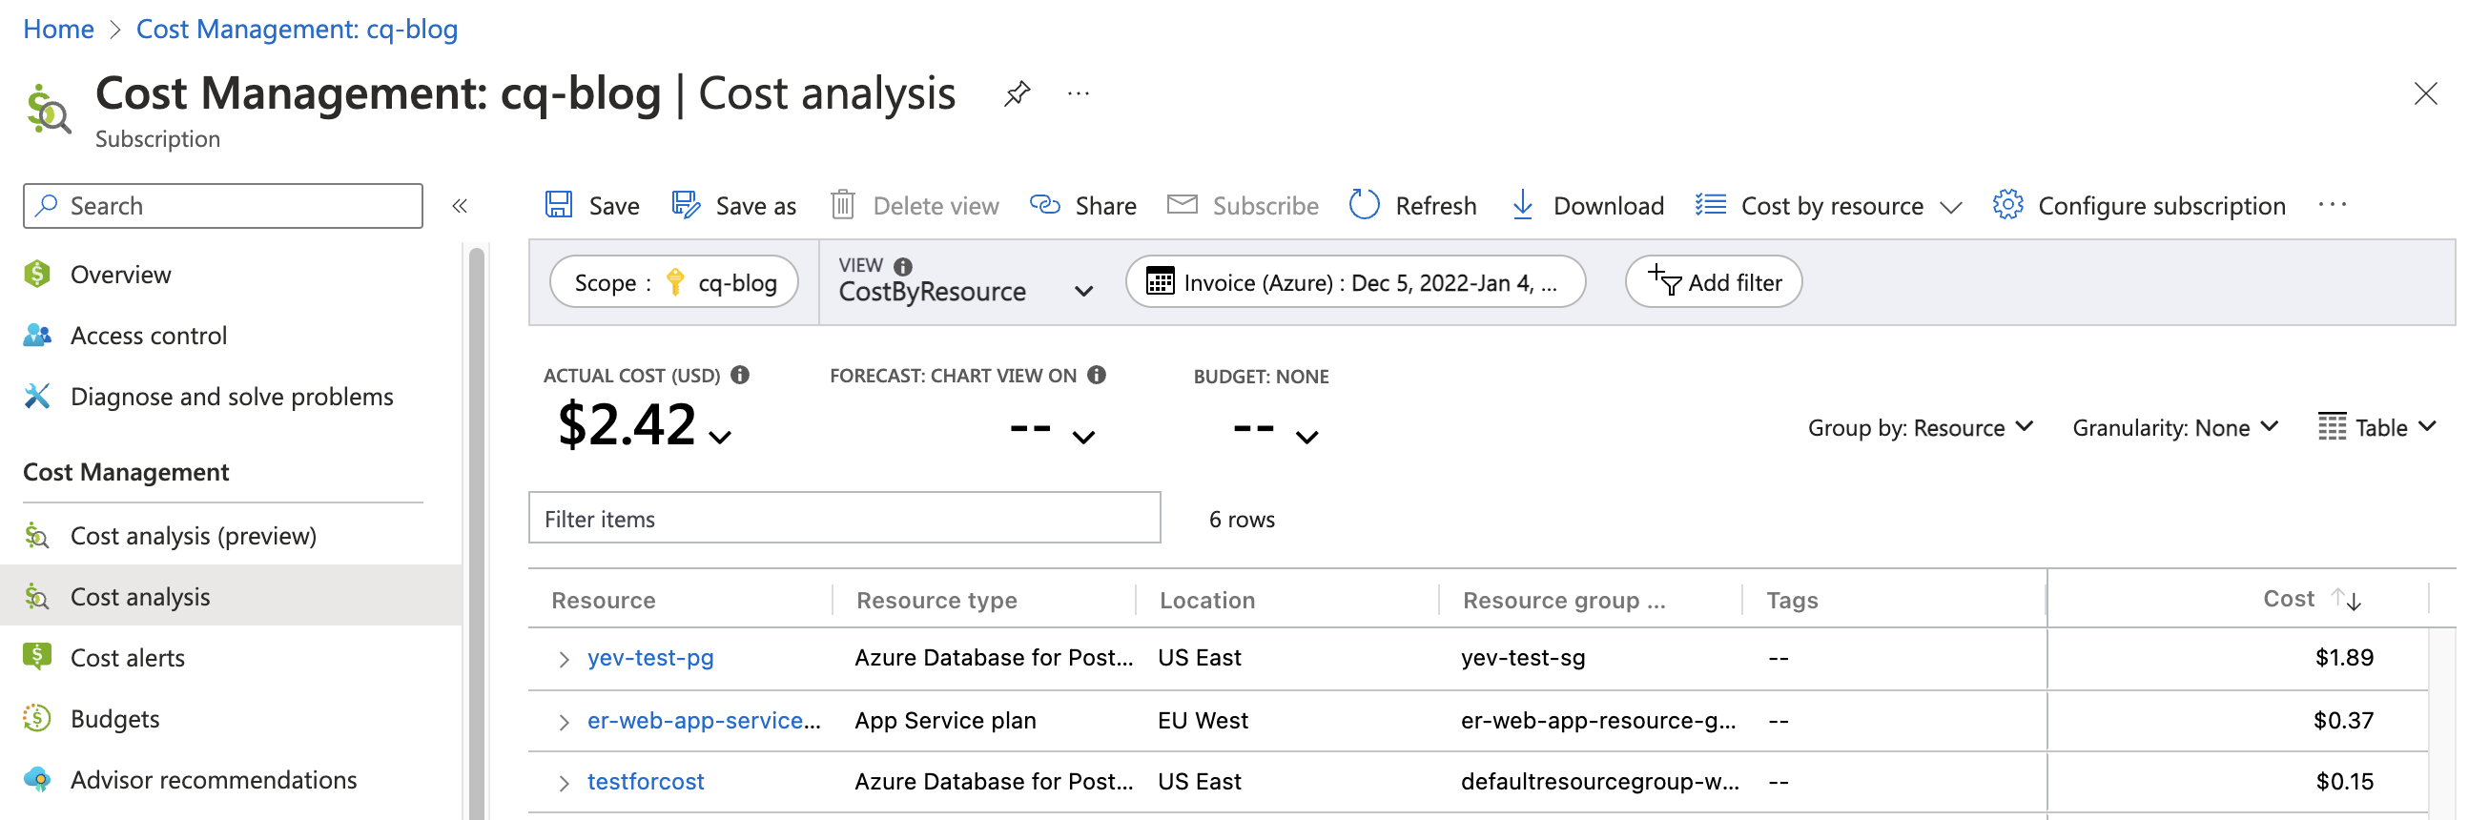This screenshot has height=820, width=2489.
Task: Click the Filter items input field
Action: pos(844,519)
